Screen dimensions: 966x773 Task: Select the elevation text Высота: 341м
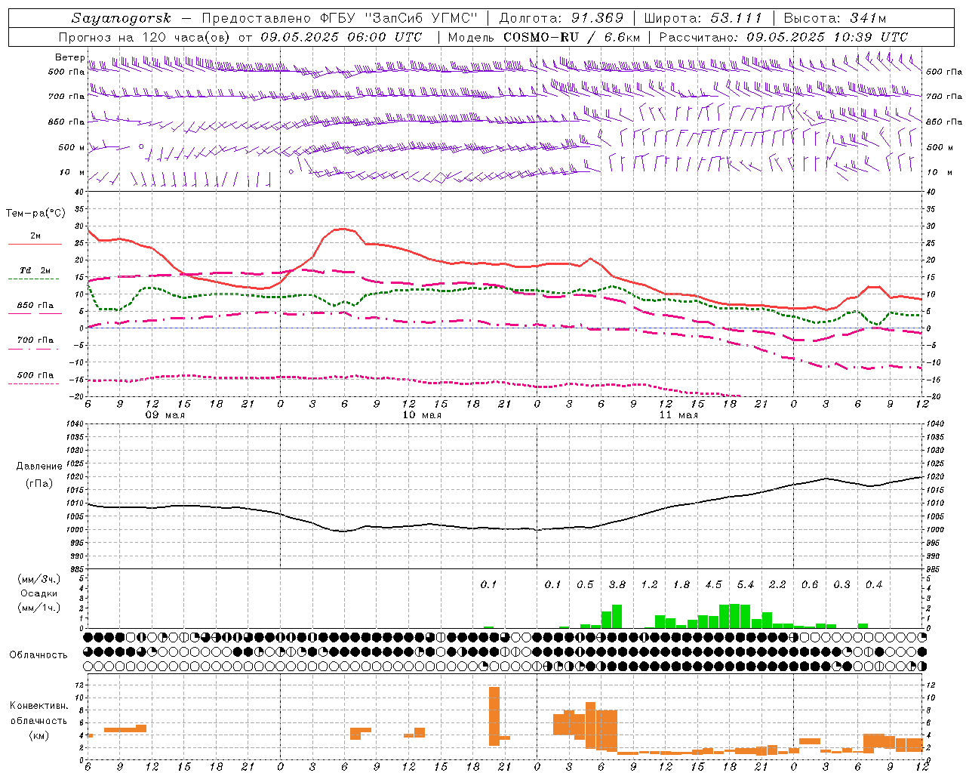pos(835,18)
